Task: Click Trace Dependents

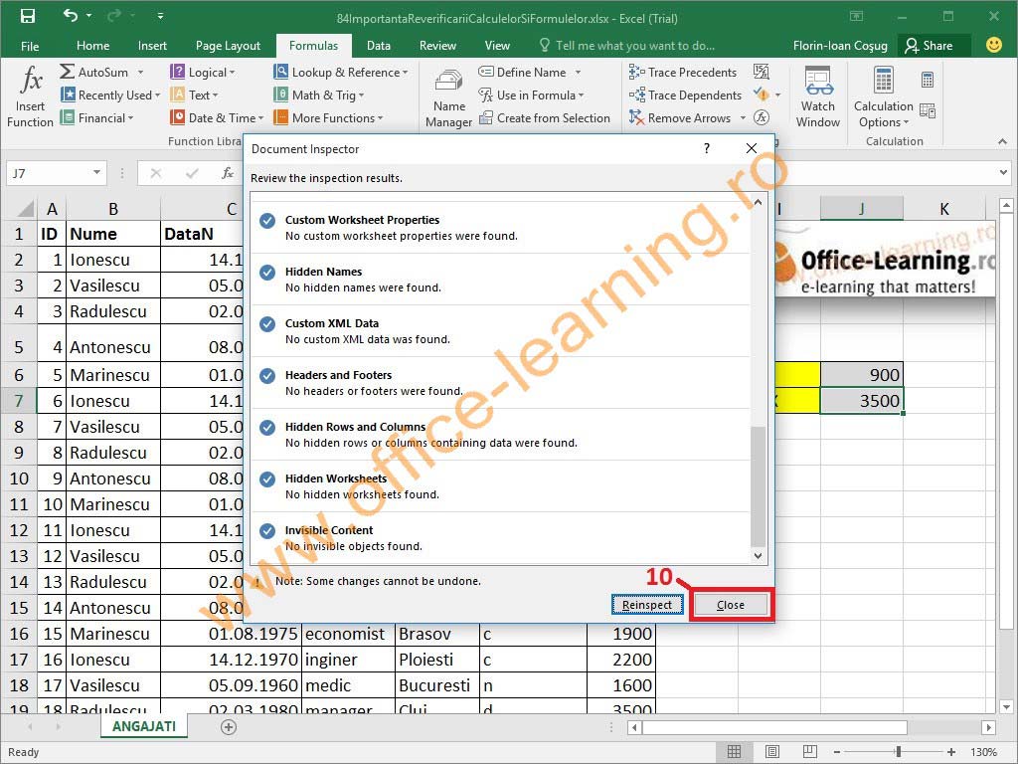Action: pos(685,95)
